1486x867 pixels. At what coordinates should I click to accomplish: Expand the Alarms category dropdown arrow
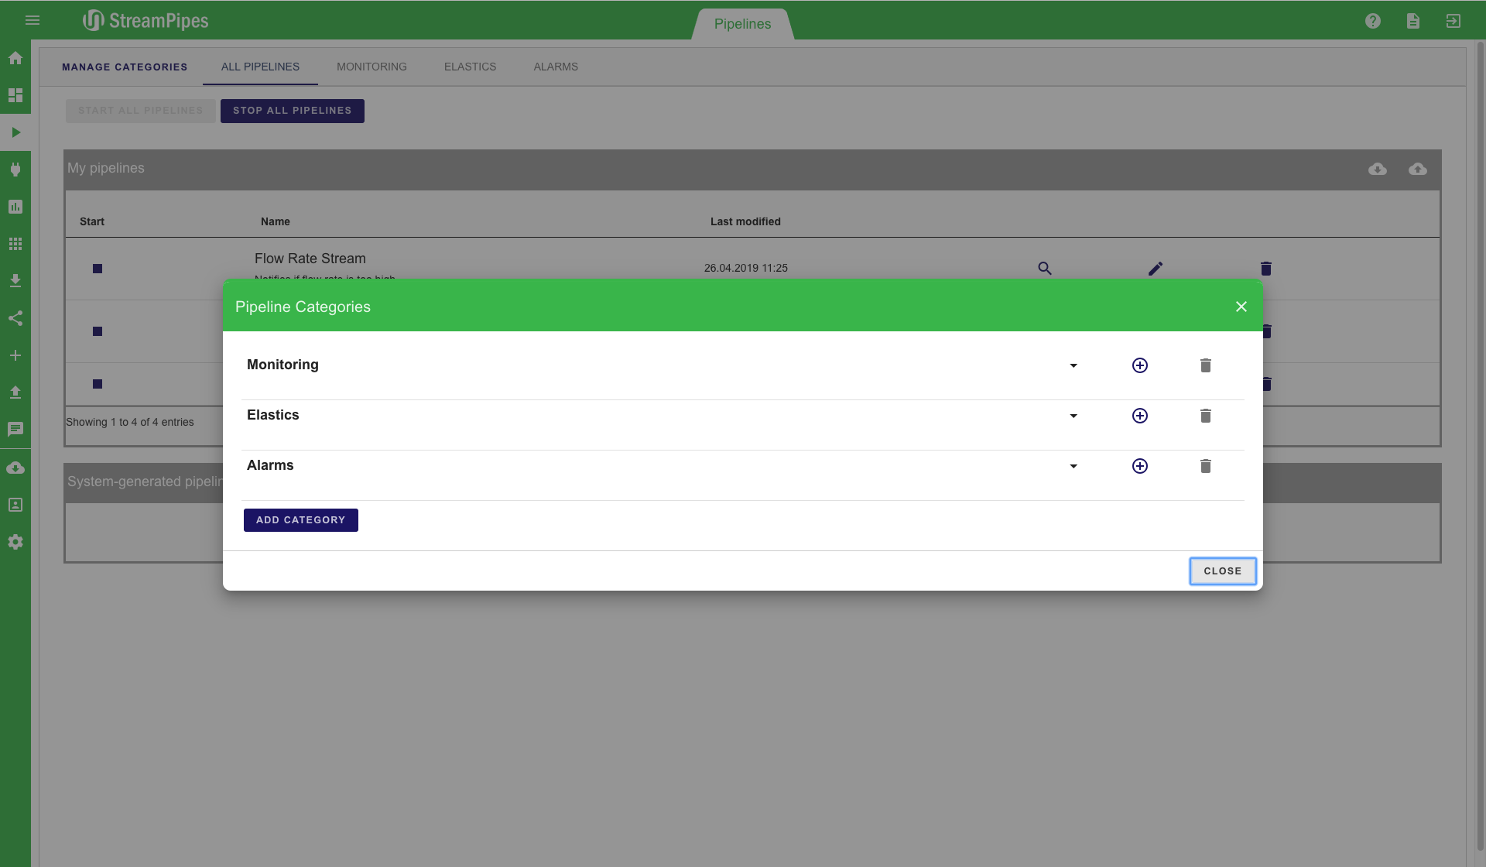(x=1073, y=466)
